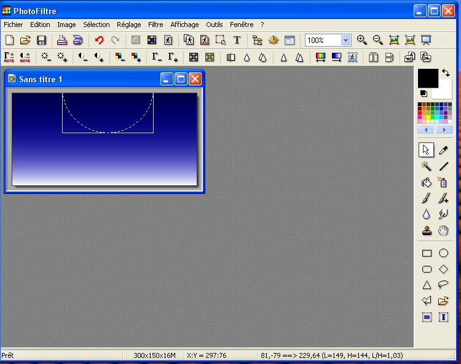This screenshot has height=364, width=461.
Task: Open the Image menu
Action: 66,25
